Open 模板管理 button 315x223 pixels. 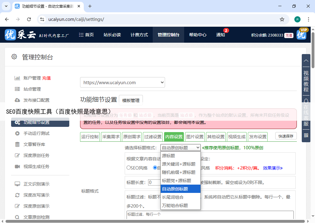tap(131, 100)
